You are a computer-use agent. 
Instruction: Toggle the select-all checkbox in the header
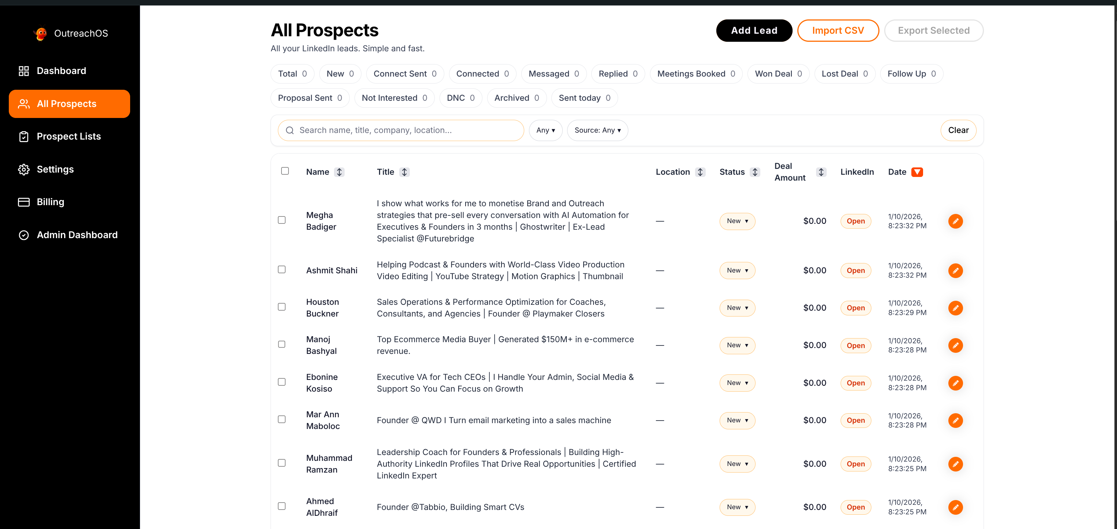click(x=285, y=171)
